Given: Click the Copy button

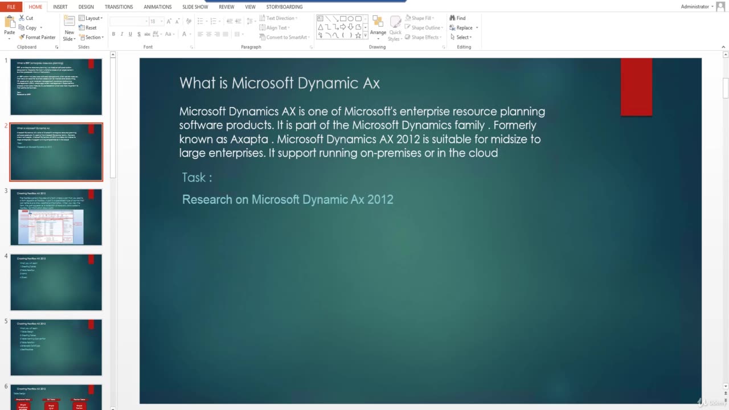Looking at the screenshot, I should 27,27.
